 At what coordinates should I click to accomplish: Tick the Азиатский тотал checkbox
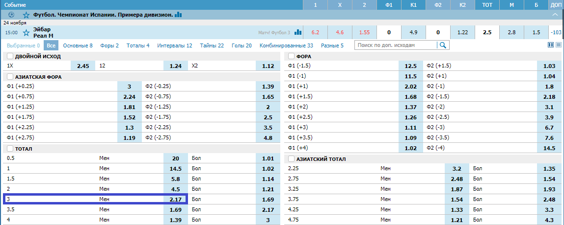[291, 158]
